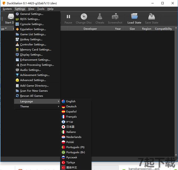
Task: Open the System menu
Action: (x=7, y=9)
